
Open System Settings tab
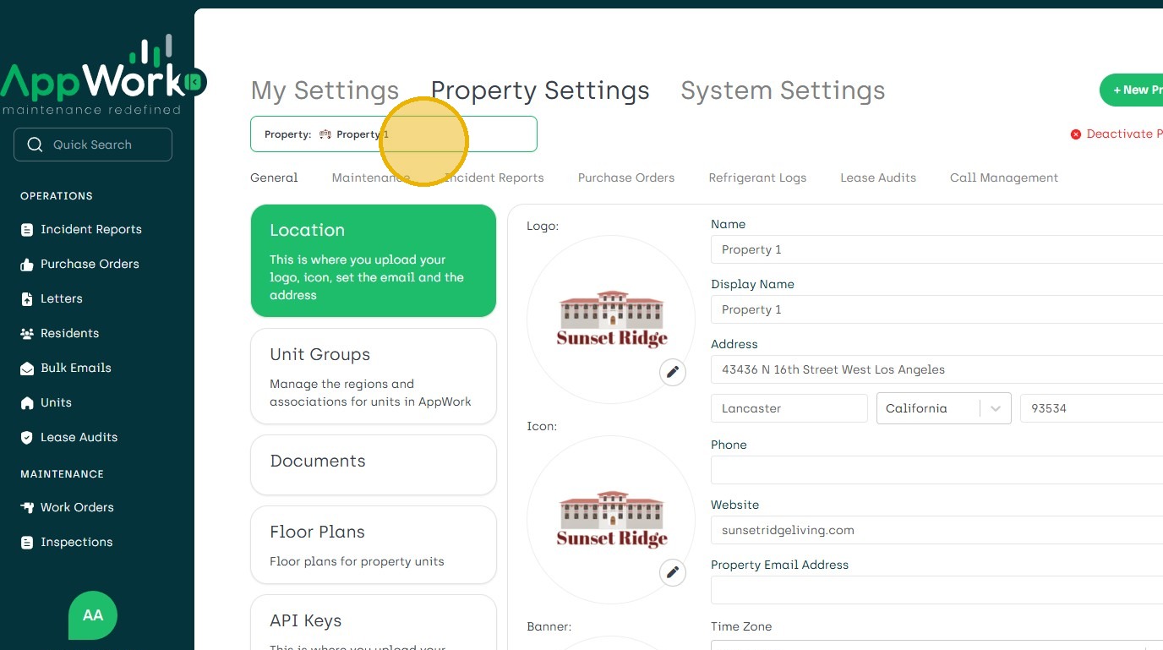tap(783, 90)
